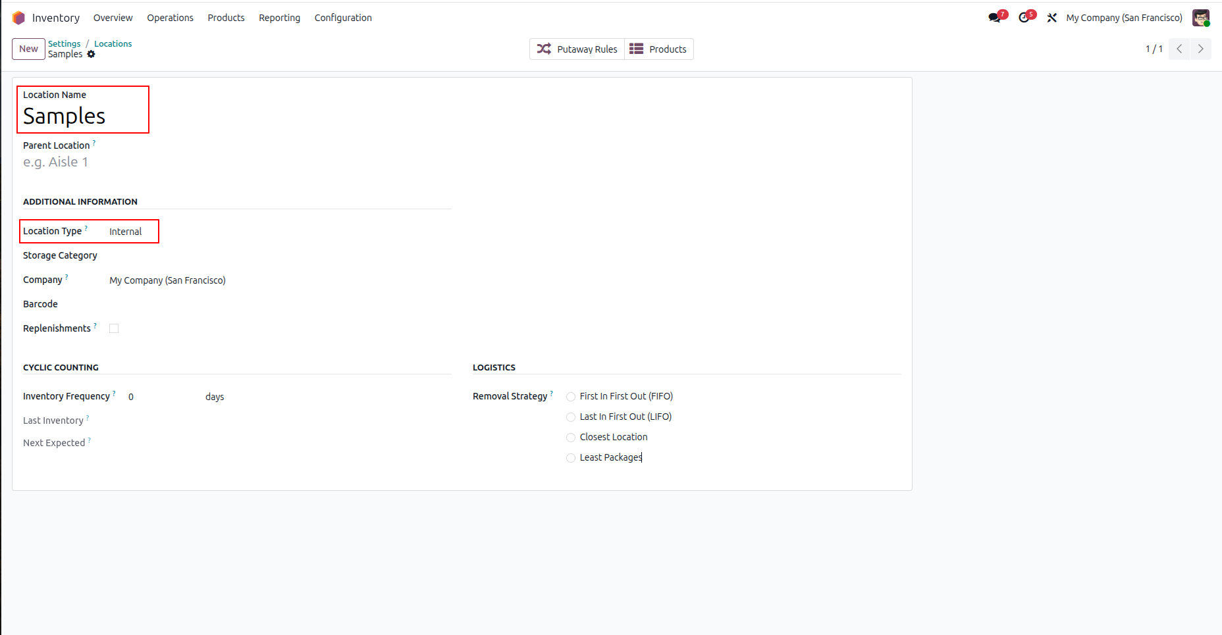
Task: Click the Putaway Rules button
Action: click(x=577, y=49)
